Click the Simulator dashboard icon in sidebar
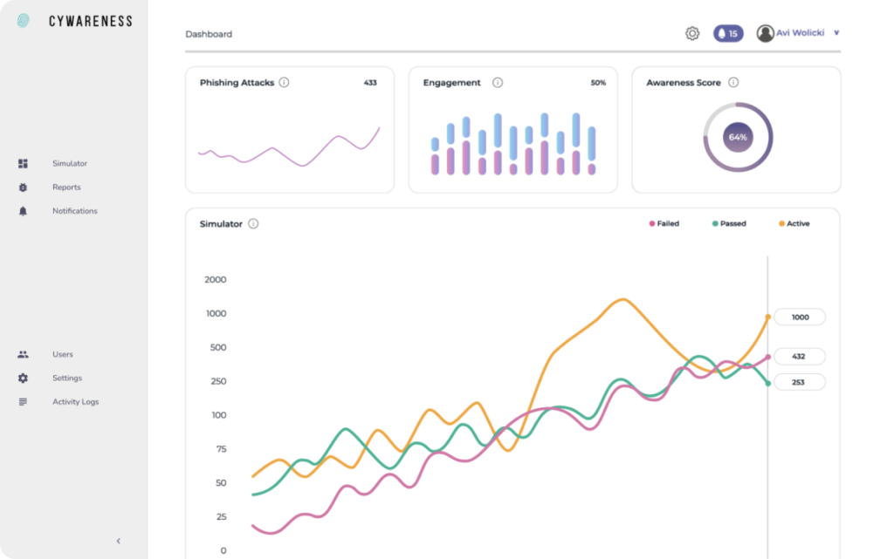Image resolution: width=894 pixels, height=559 pixels. click(23, 164)
